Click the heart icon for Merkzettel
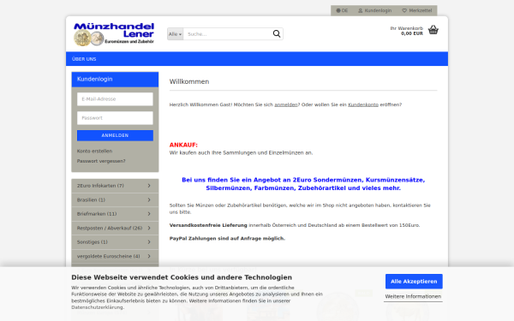This screenshot has width=514, height=321. point(404,10)
